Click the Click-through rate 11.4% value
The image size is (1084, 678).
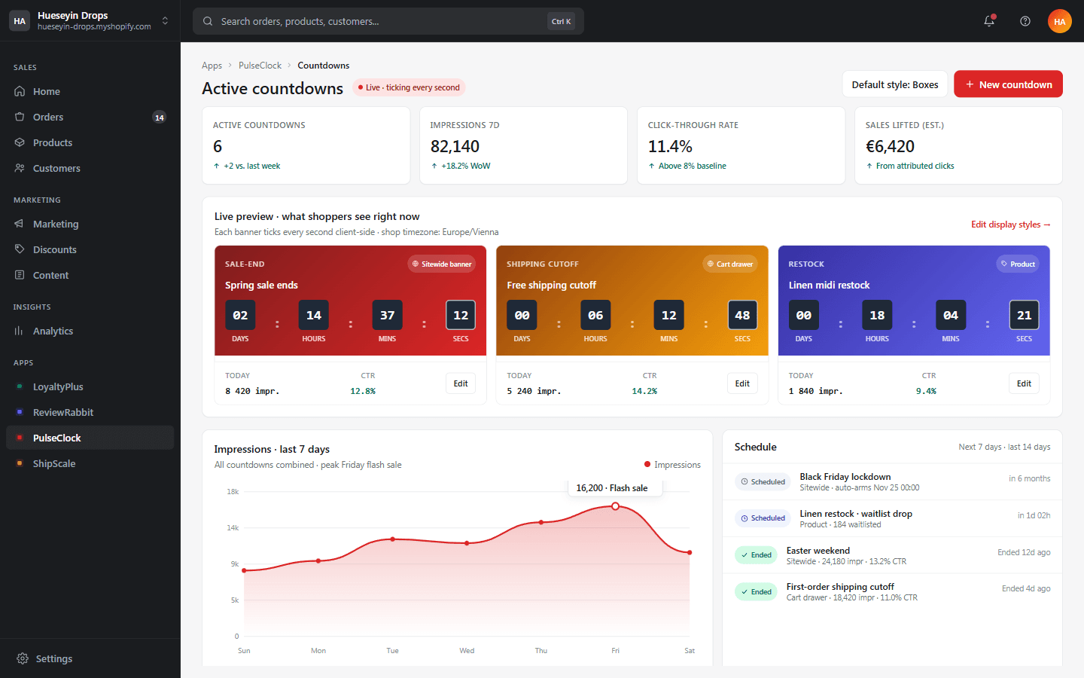click(670, 146)
